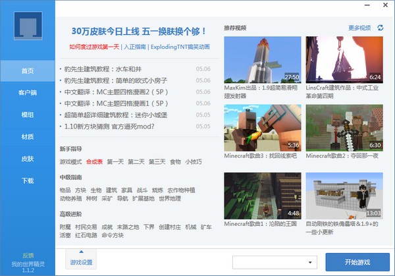Open the 红石电路 guide link
The width and height of the screenshot is (395, 276).
click(x=86, y=235)
